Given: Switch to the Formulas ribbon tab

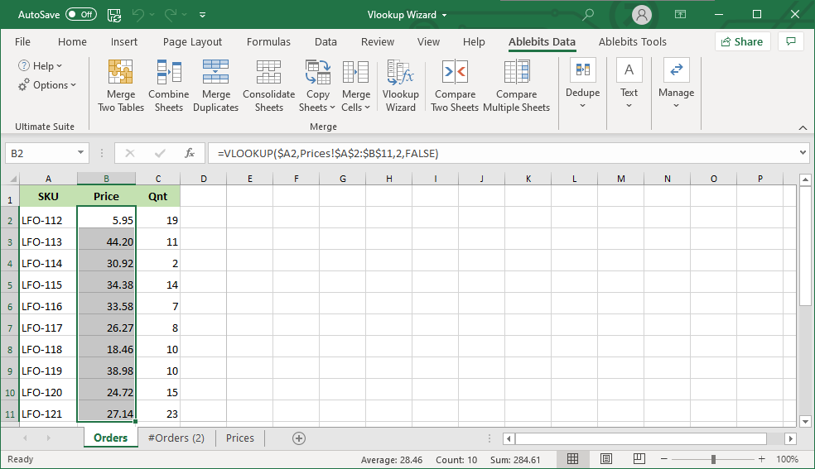Looking at the screenshot, I should 268,41.
